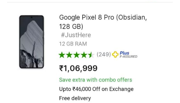180x103 pixels.
Task: Open Save extra with combo offers
Action: click(96, 80)
